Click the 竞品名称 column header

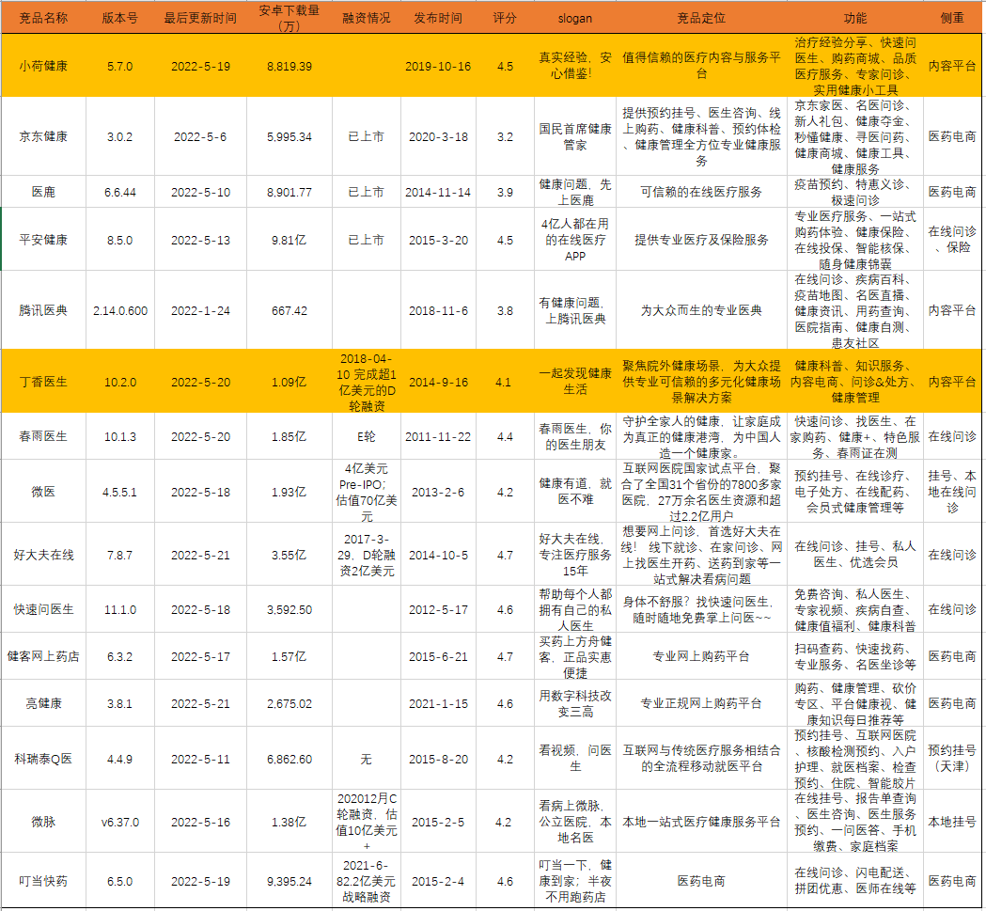[x=43, y=18]
